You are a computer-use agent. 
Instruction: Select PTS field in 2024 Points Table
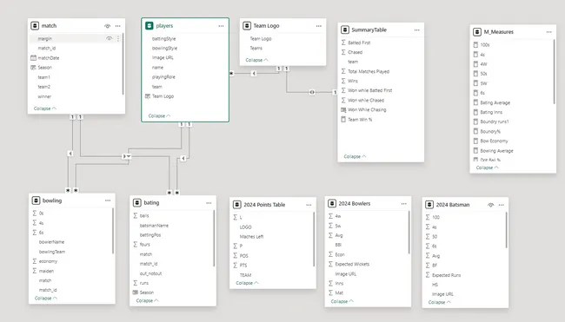click(243, 266)
